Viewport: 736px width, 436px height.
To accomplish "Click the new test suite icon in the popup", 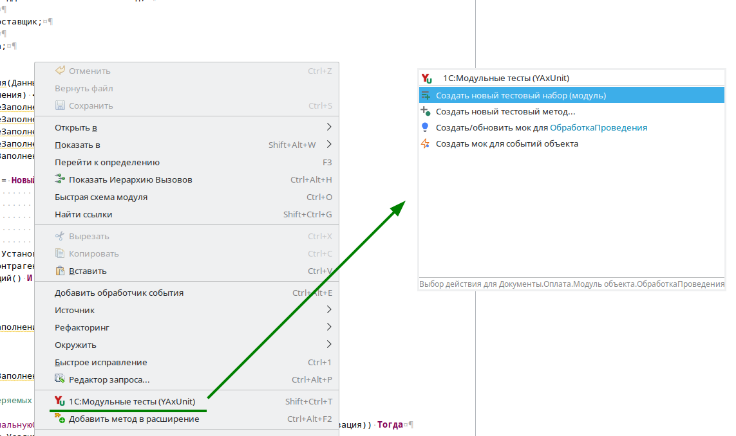I will [x=426, y=95].
